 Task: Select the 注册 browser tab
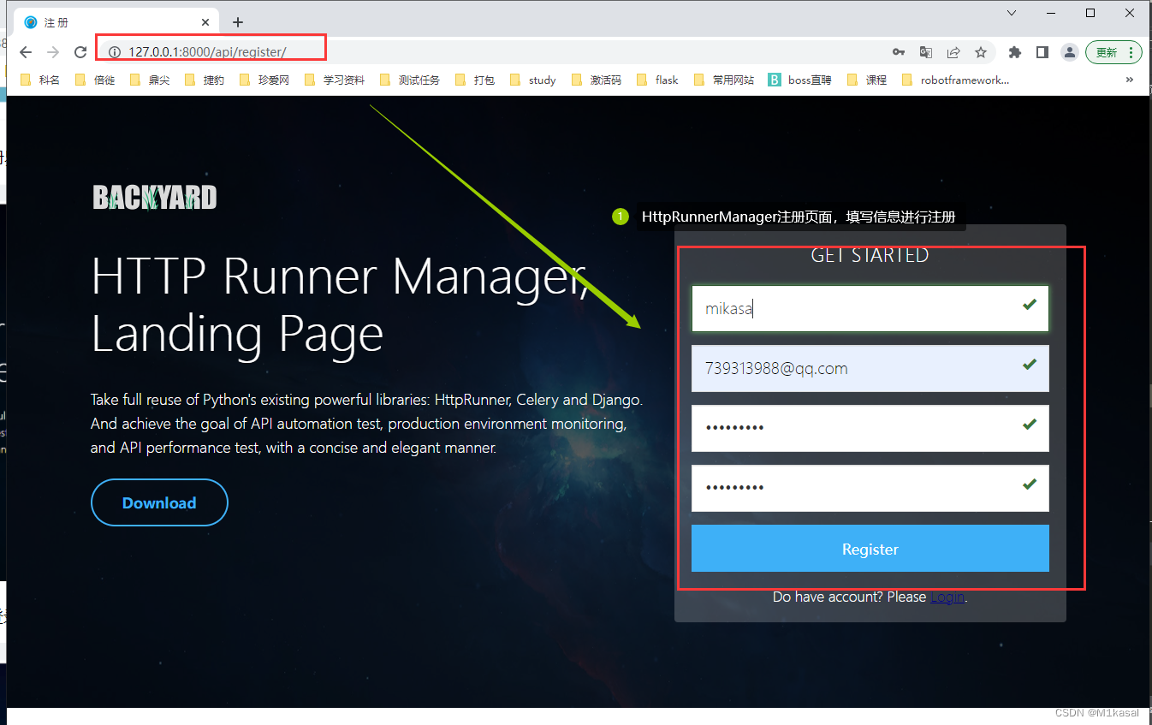117,22
